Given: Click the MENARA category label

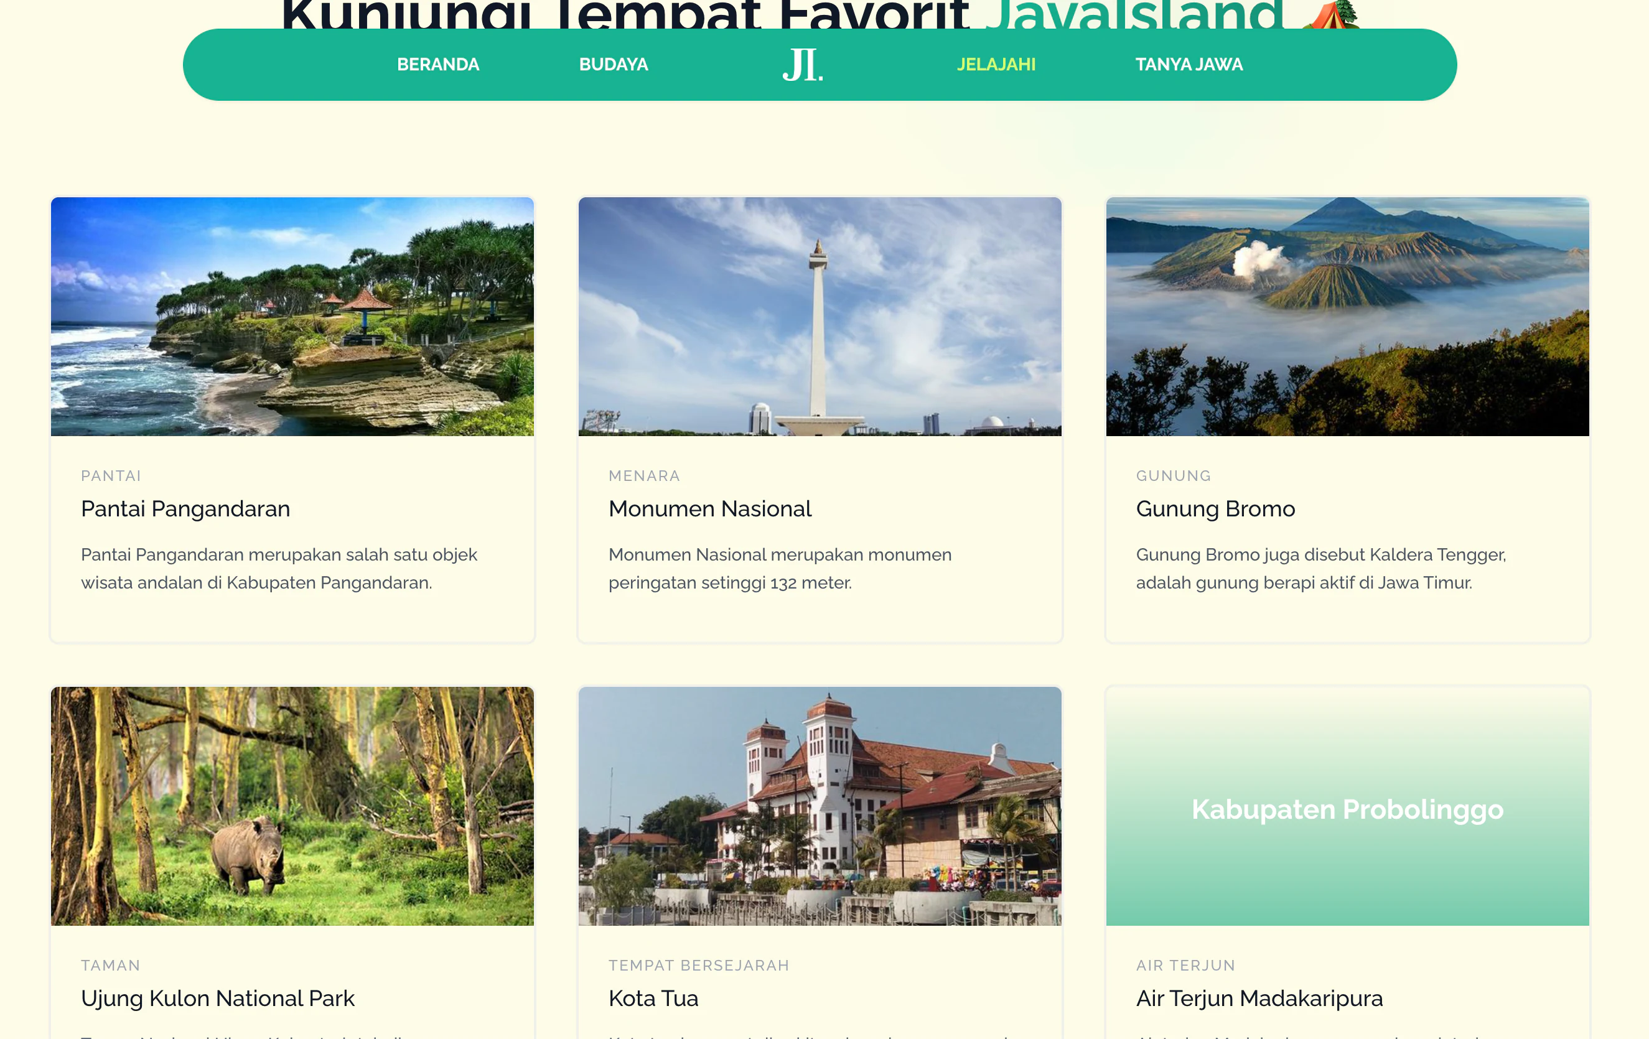Looking at the screenshot, I should (645, 476).
